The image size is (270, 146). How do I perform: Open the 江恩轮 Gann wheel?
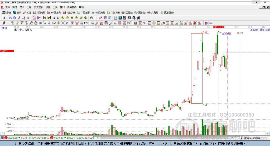pos(127,13)
